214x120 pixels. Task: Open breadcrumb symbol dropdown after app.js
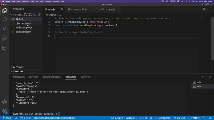(60, 15)
